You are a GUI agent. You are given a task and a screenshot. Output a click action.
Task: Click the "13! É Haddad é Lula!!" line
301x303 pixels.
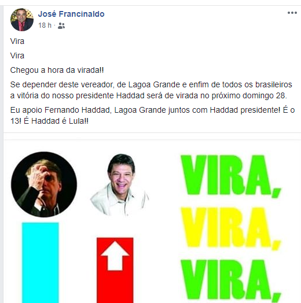pyautogui.click(x=49, y=121)
